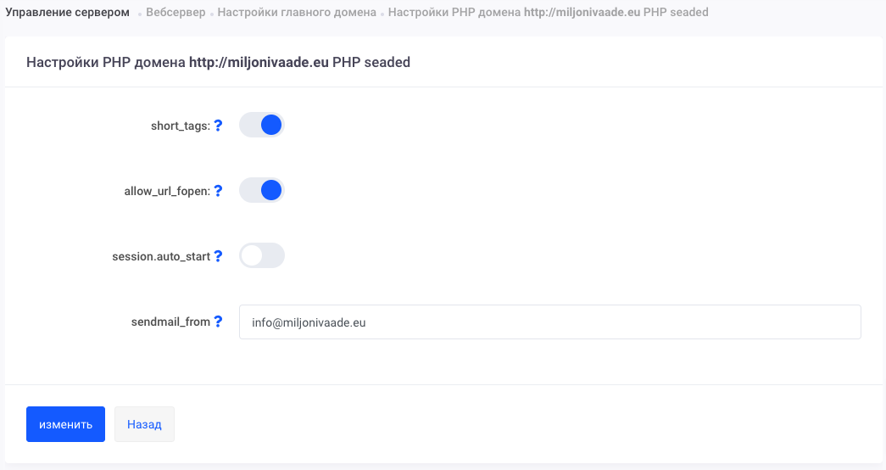Focus the sendmail_from email field
The width and height of the screenshot is (886, 470).
549,322
